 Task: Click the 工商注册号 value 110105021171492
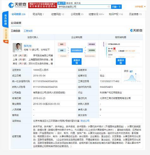pos(110,81)
